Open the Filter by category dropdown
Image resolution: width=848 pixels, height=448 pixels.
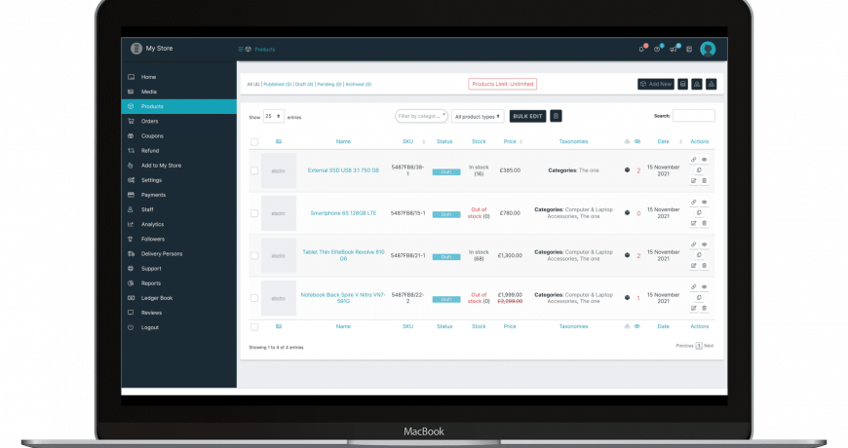[x=421, y=116]
